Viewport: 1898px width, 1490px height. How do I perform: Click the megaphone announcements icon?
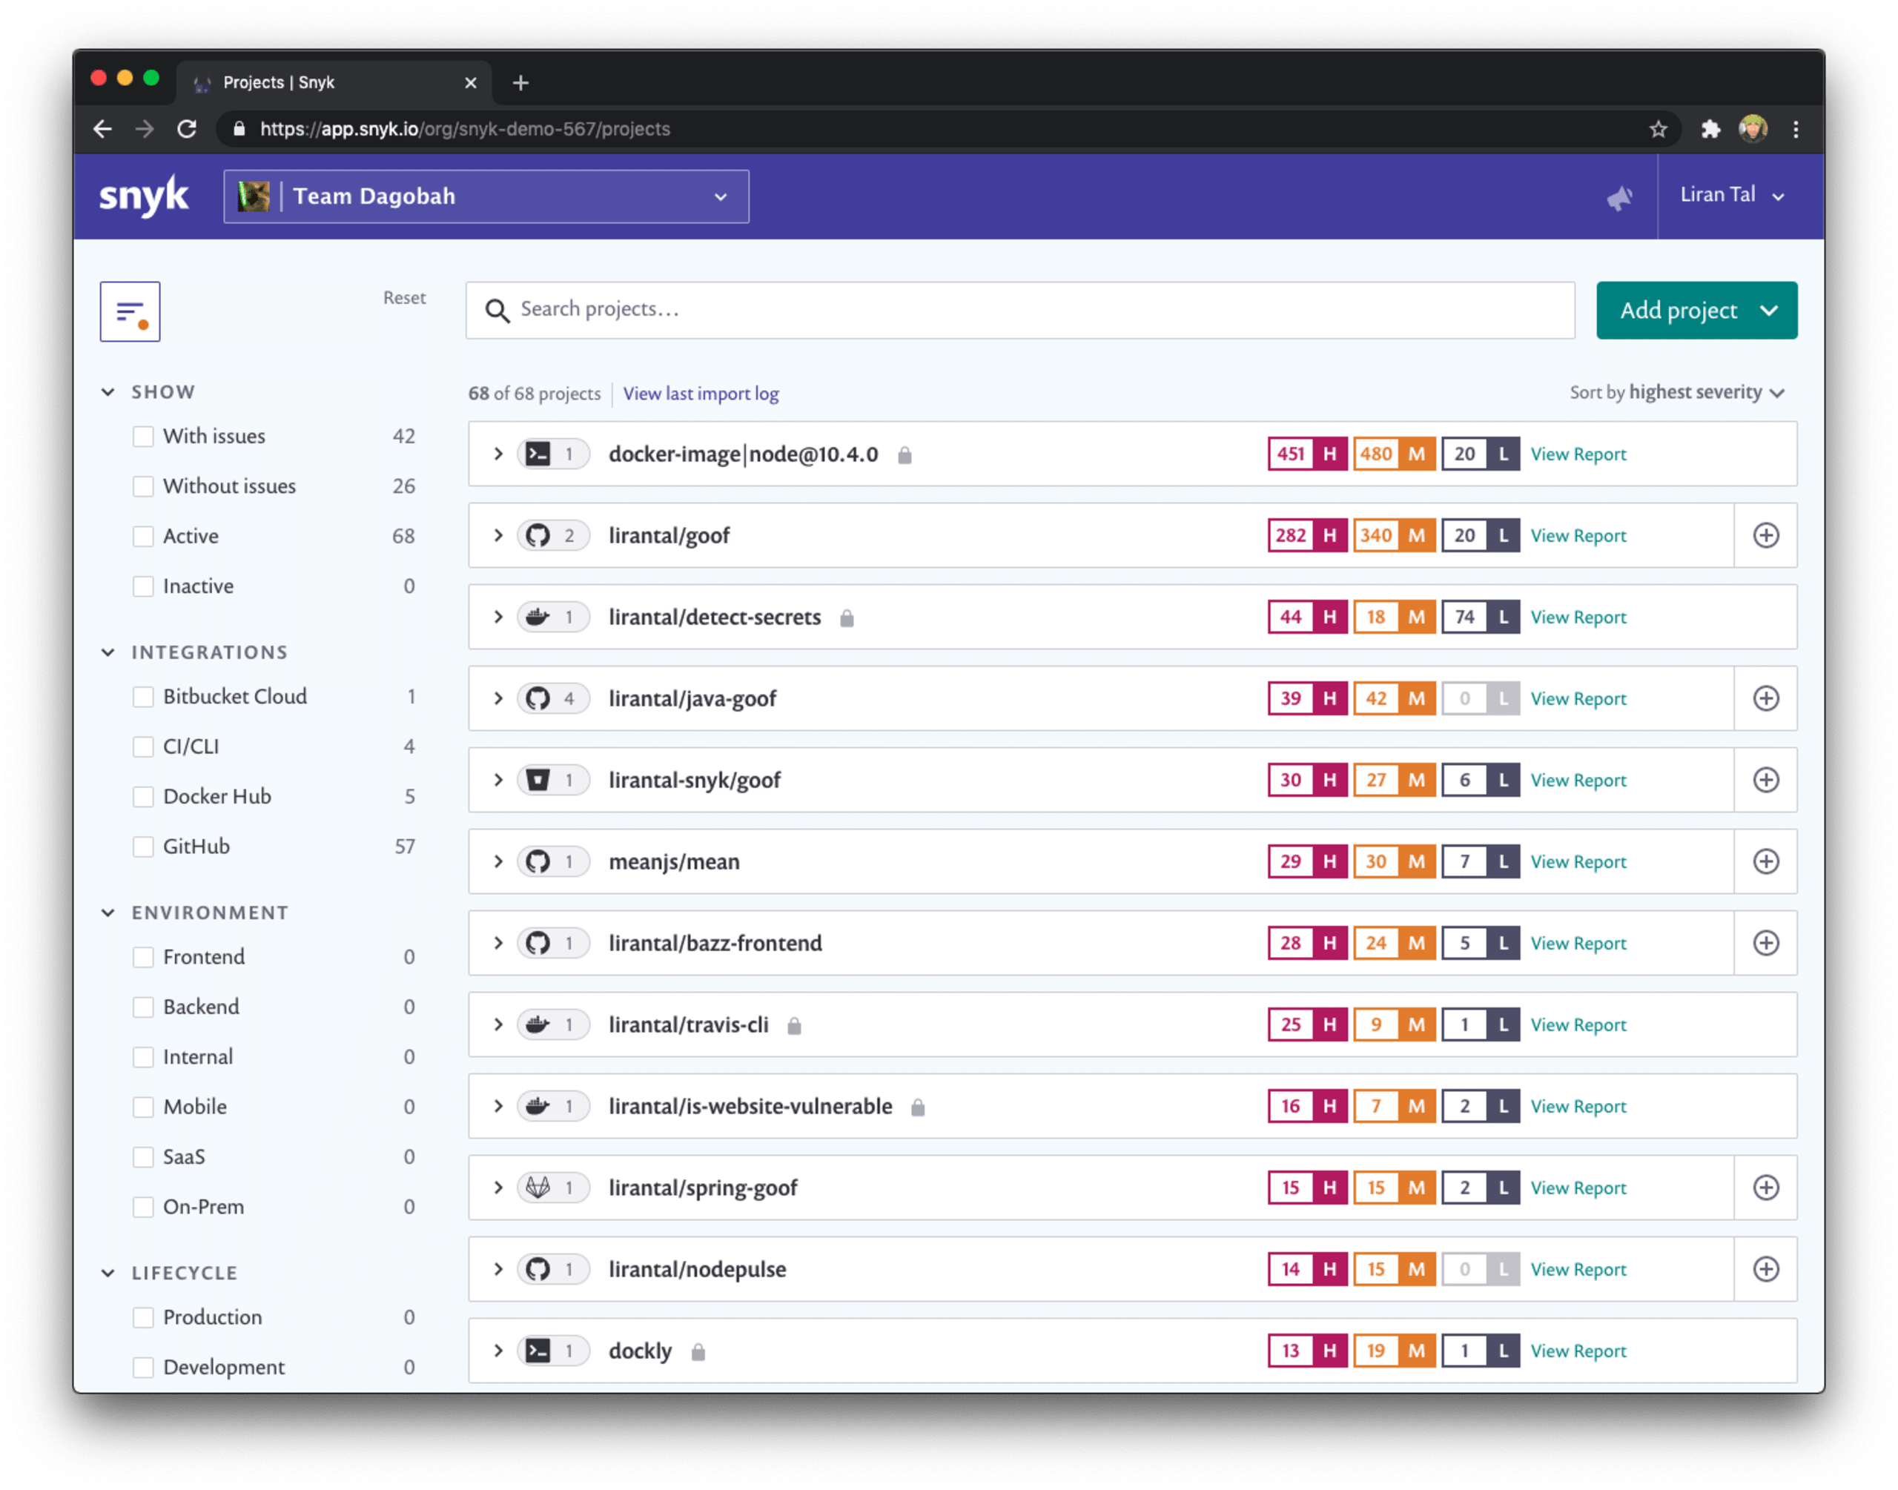(x=1620, y=198)
